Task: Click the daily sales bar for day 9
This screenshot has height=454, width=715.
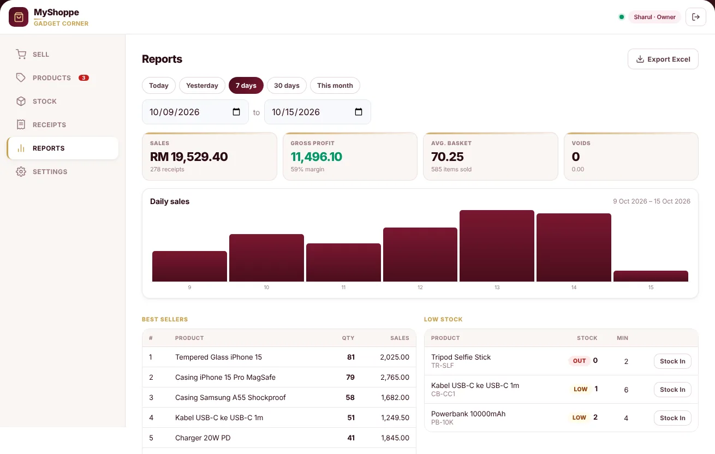Action: click(x=189, y=266)
